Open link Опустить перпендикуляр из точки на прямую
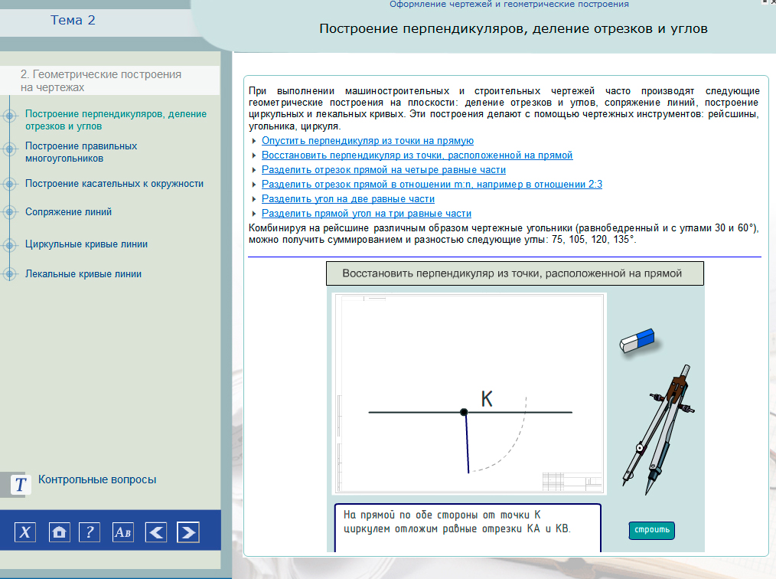Viewport: 776px width, 579px height. point(367,141)
